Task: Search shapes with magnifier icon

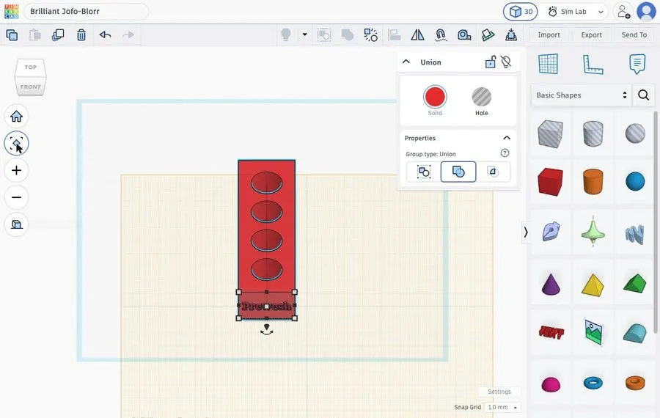Action: pyautogui.click(x=644, y=95)
